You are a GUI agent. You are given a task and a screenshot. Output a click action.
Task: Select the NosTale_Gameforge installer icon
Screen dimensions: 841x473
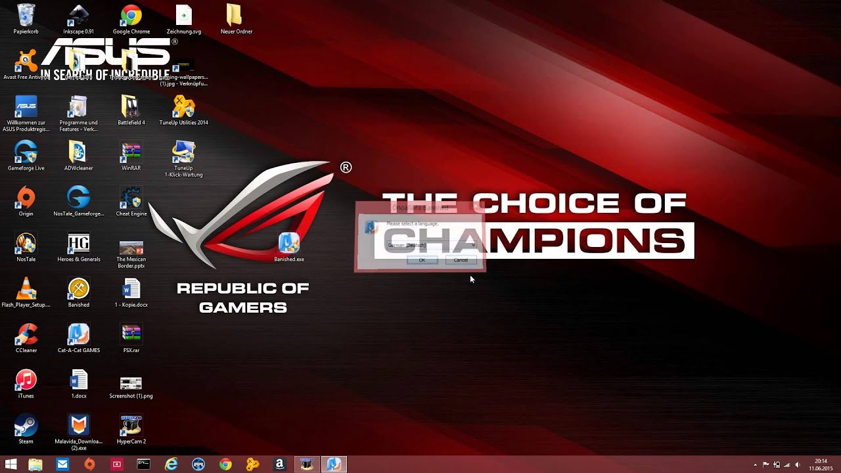tap(79, 201)
